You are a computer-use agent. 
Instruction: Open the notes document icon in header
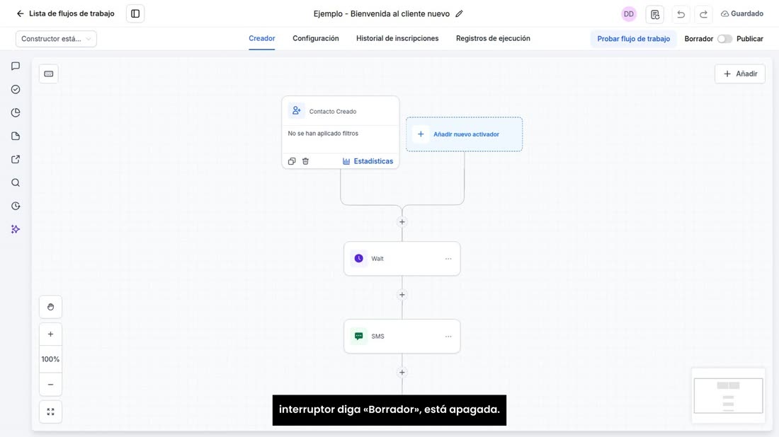point(655,14)
